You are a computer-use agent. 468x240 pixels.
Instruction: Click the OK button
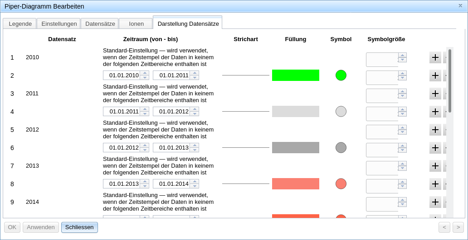pyautogui.click(x=12, y=227)
